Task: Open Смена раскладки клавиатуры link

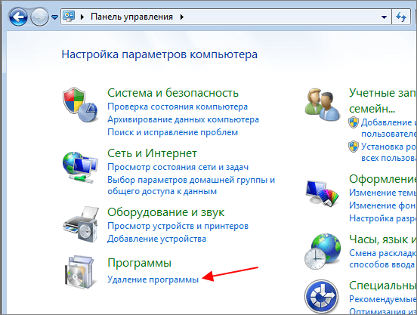Action: (383, 258)
